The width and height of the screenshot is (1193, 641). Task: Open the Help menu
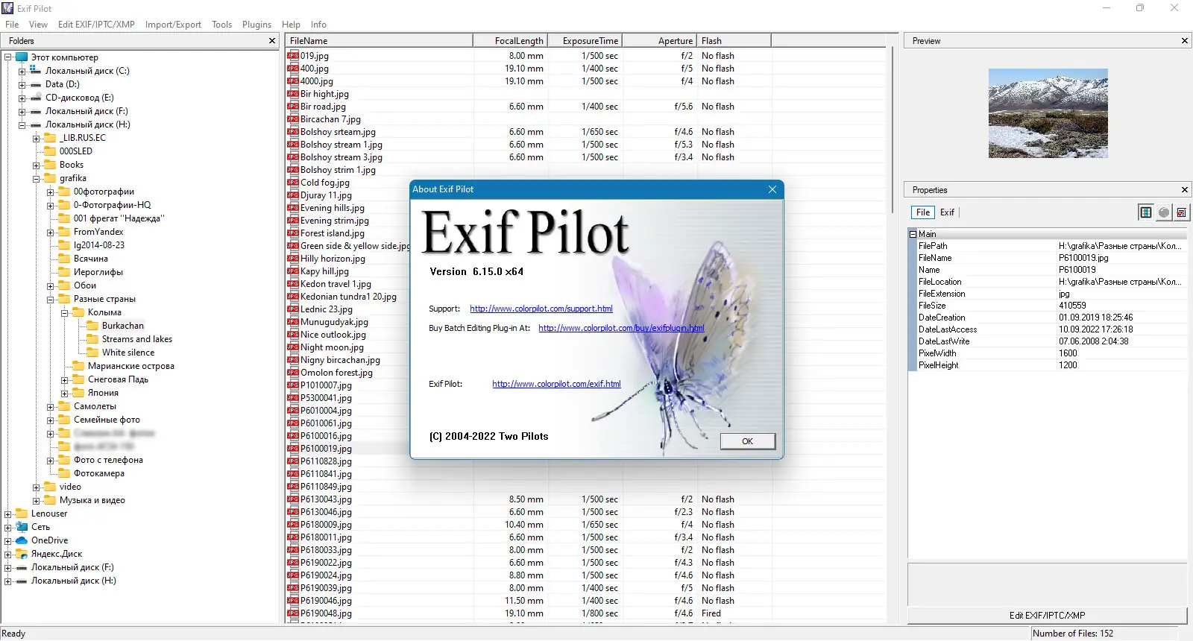pyautogui.click(x=291, y=25)
